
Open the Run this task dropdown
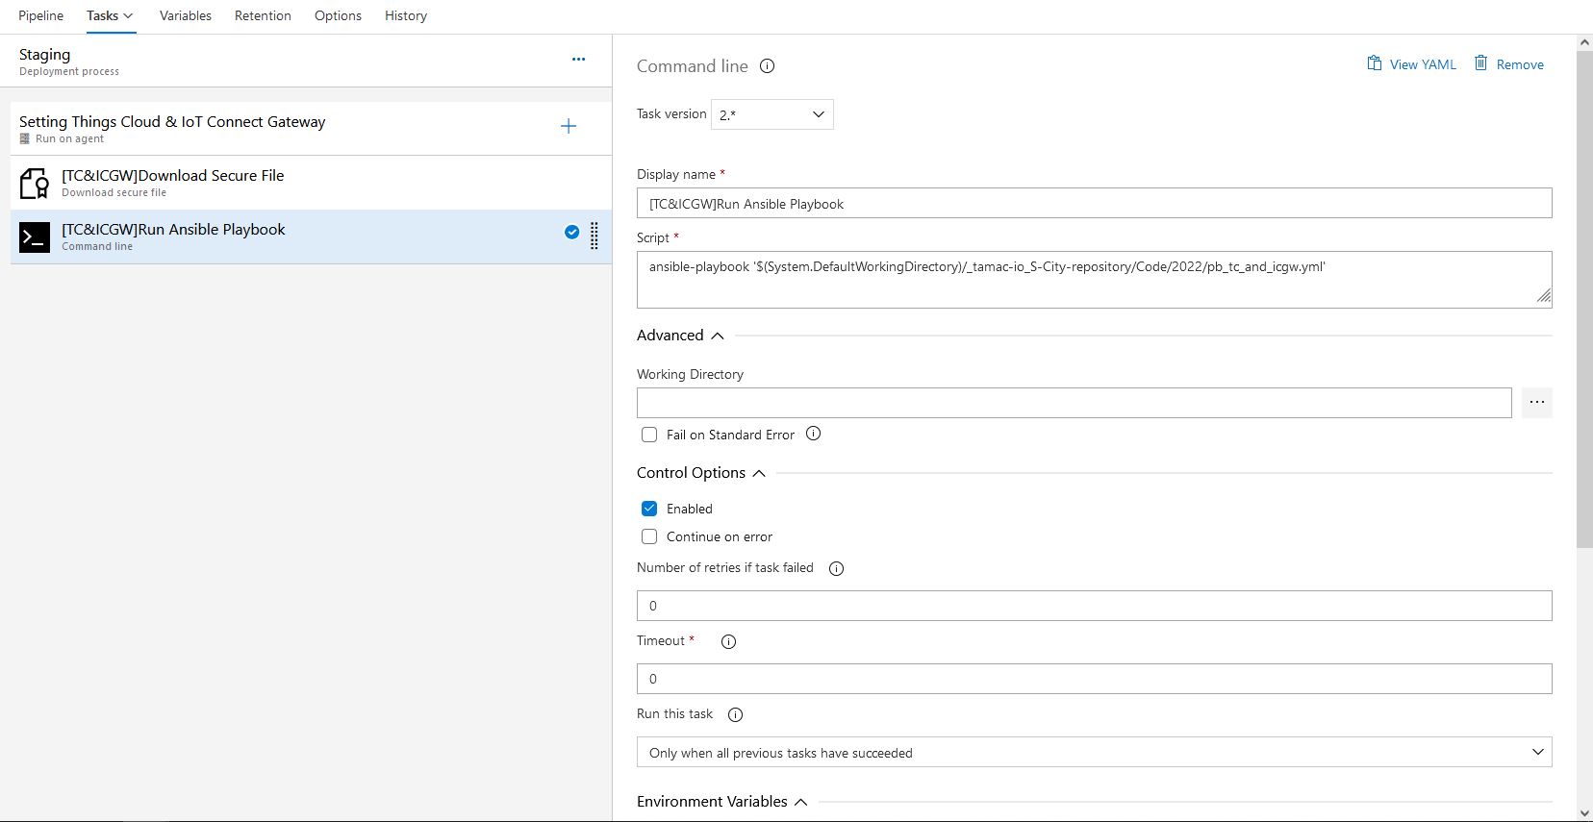1094,752
